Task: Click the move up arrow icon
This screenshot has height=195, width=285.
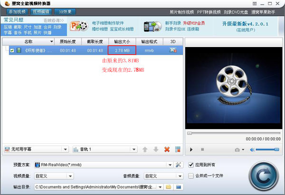Action: (x=145, y=149)
